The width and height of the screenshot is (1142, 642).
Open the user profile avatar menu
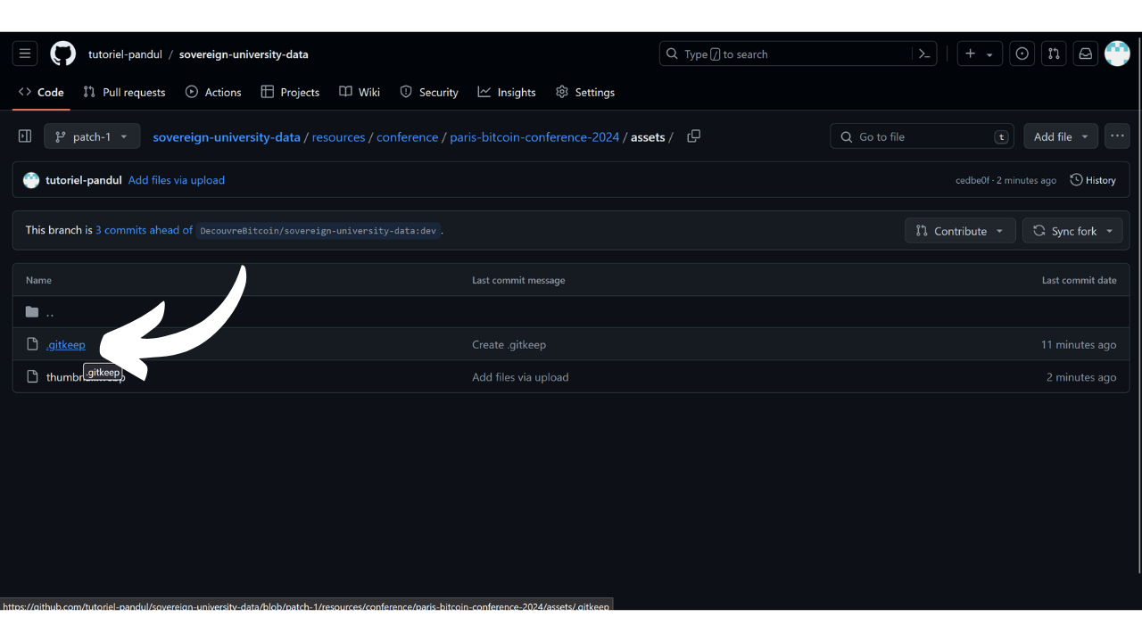click(x=1117, y=53)
